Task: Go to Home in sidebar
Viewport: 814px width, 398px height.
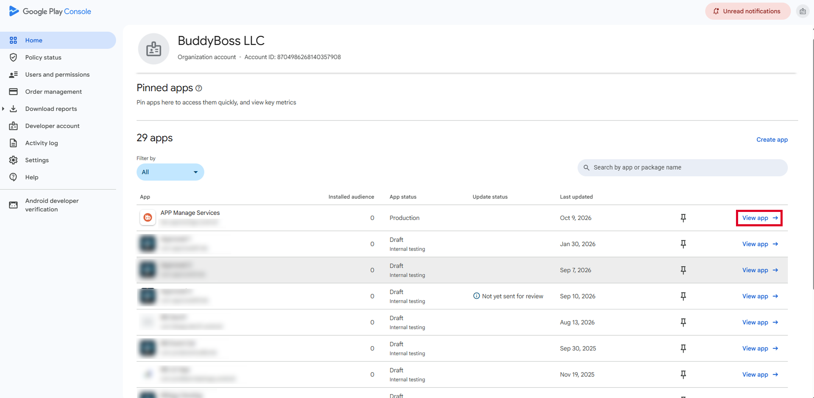Action: (58, 40)
